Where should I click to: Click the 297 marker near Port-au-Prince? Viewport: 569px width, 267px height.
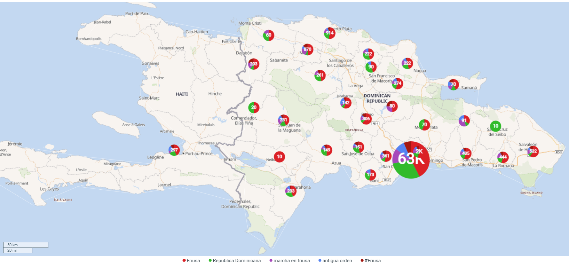174,150
